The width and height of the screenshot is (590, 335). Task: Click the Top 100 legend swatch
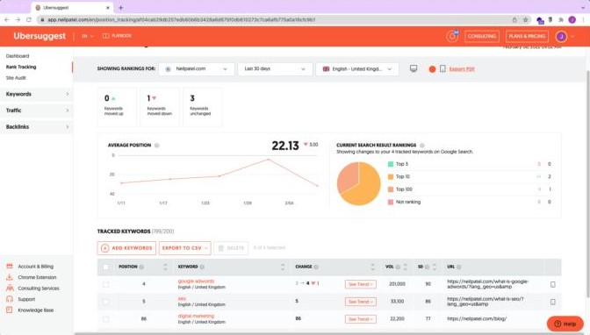391,189
